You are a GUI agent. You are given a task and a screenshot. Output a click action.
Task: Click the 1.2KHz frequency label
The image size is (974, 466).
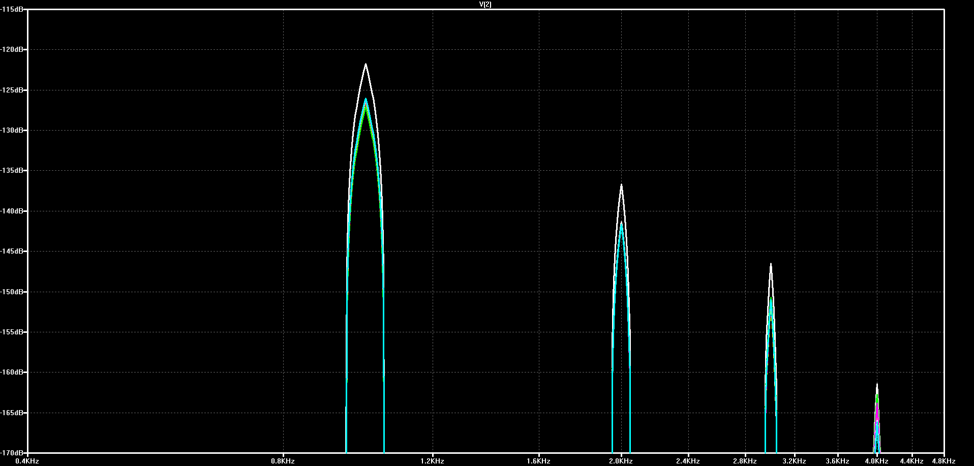[433, 461]
